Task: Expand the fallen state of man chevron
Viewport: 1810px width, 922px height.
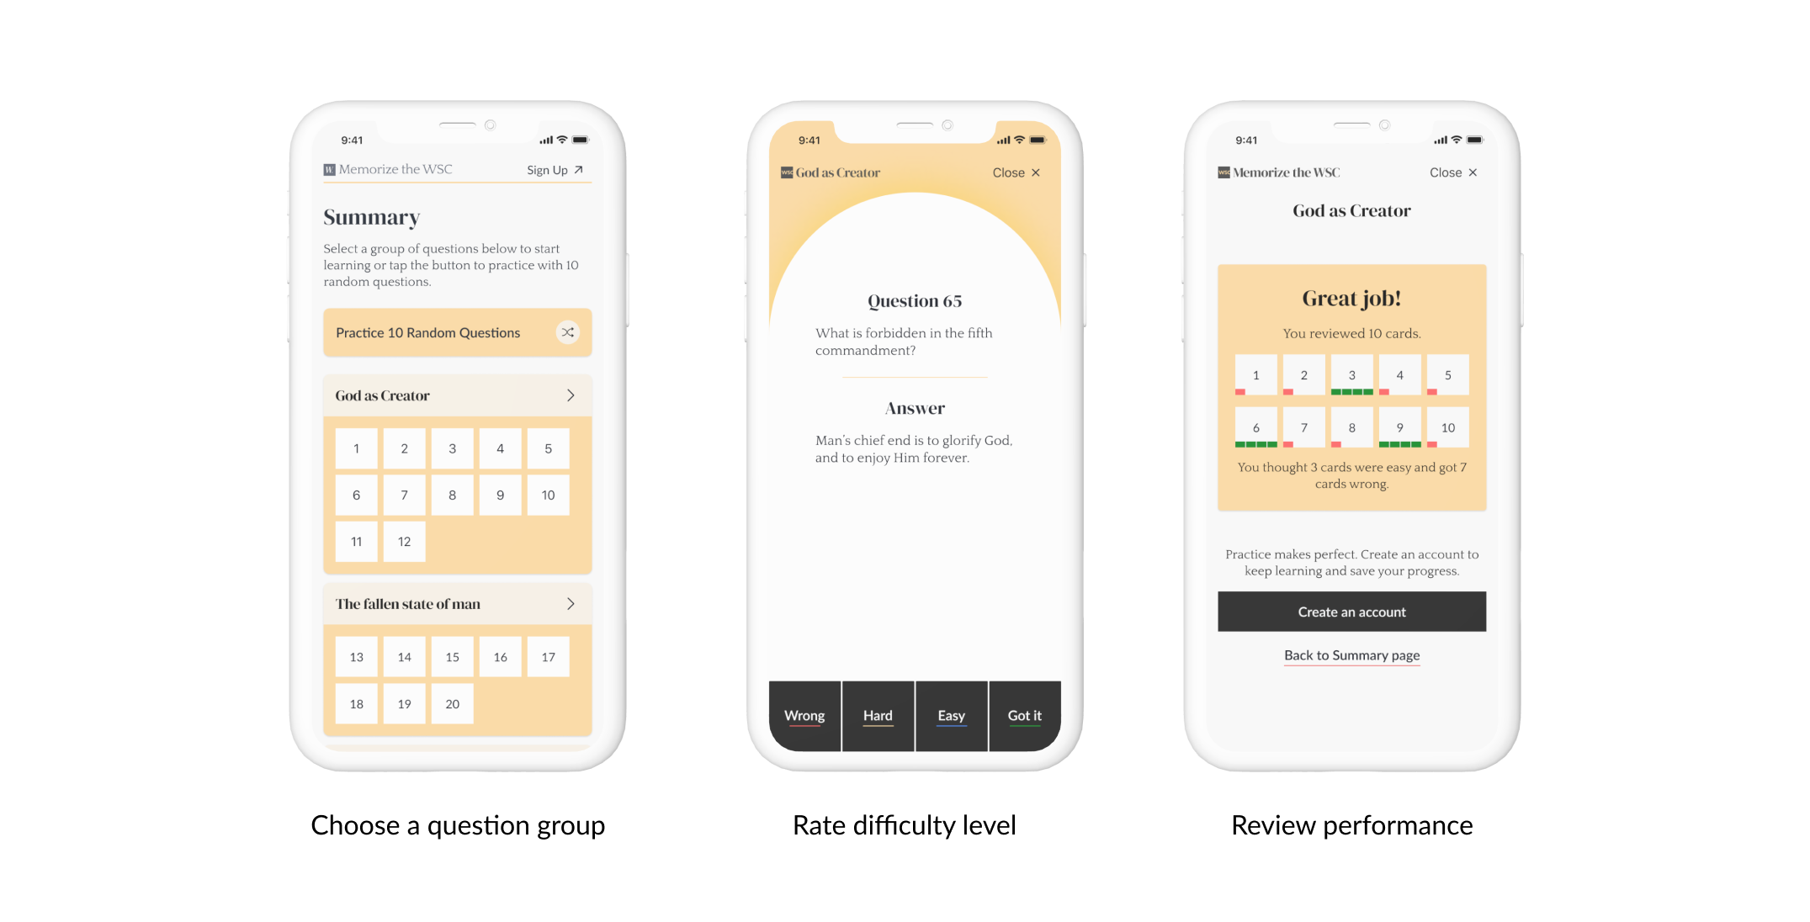Action: coord(573,603)
